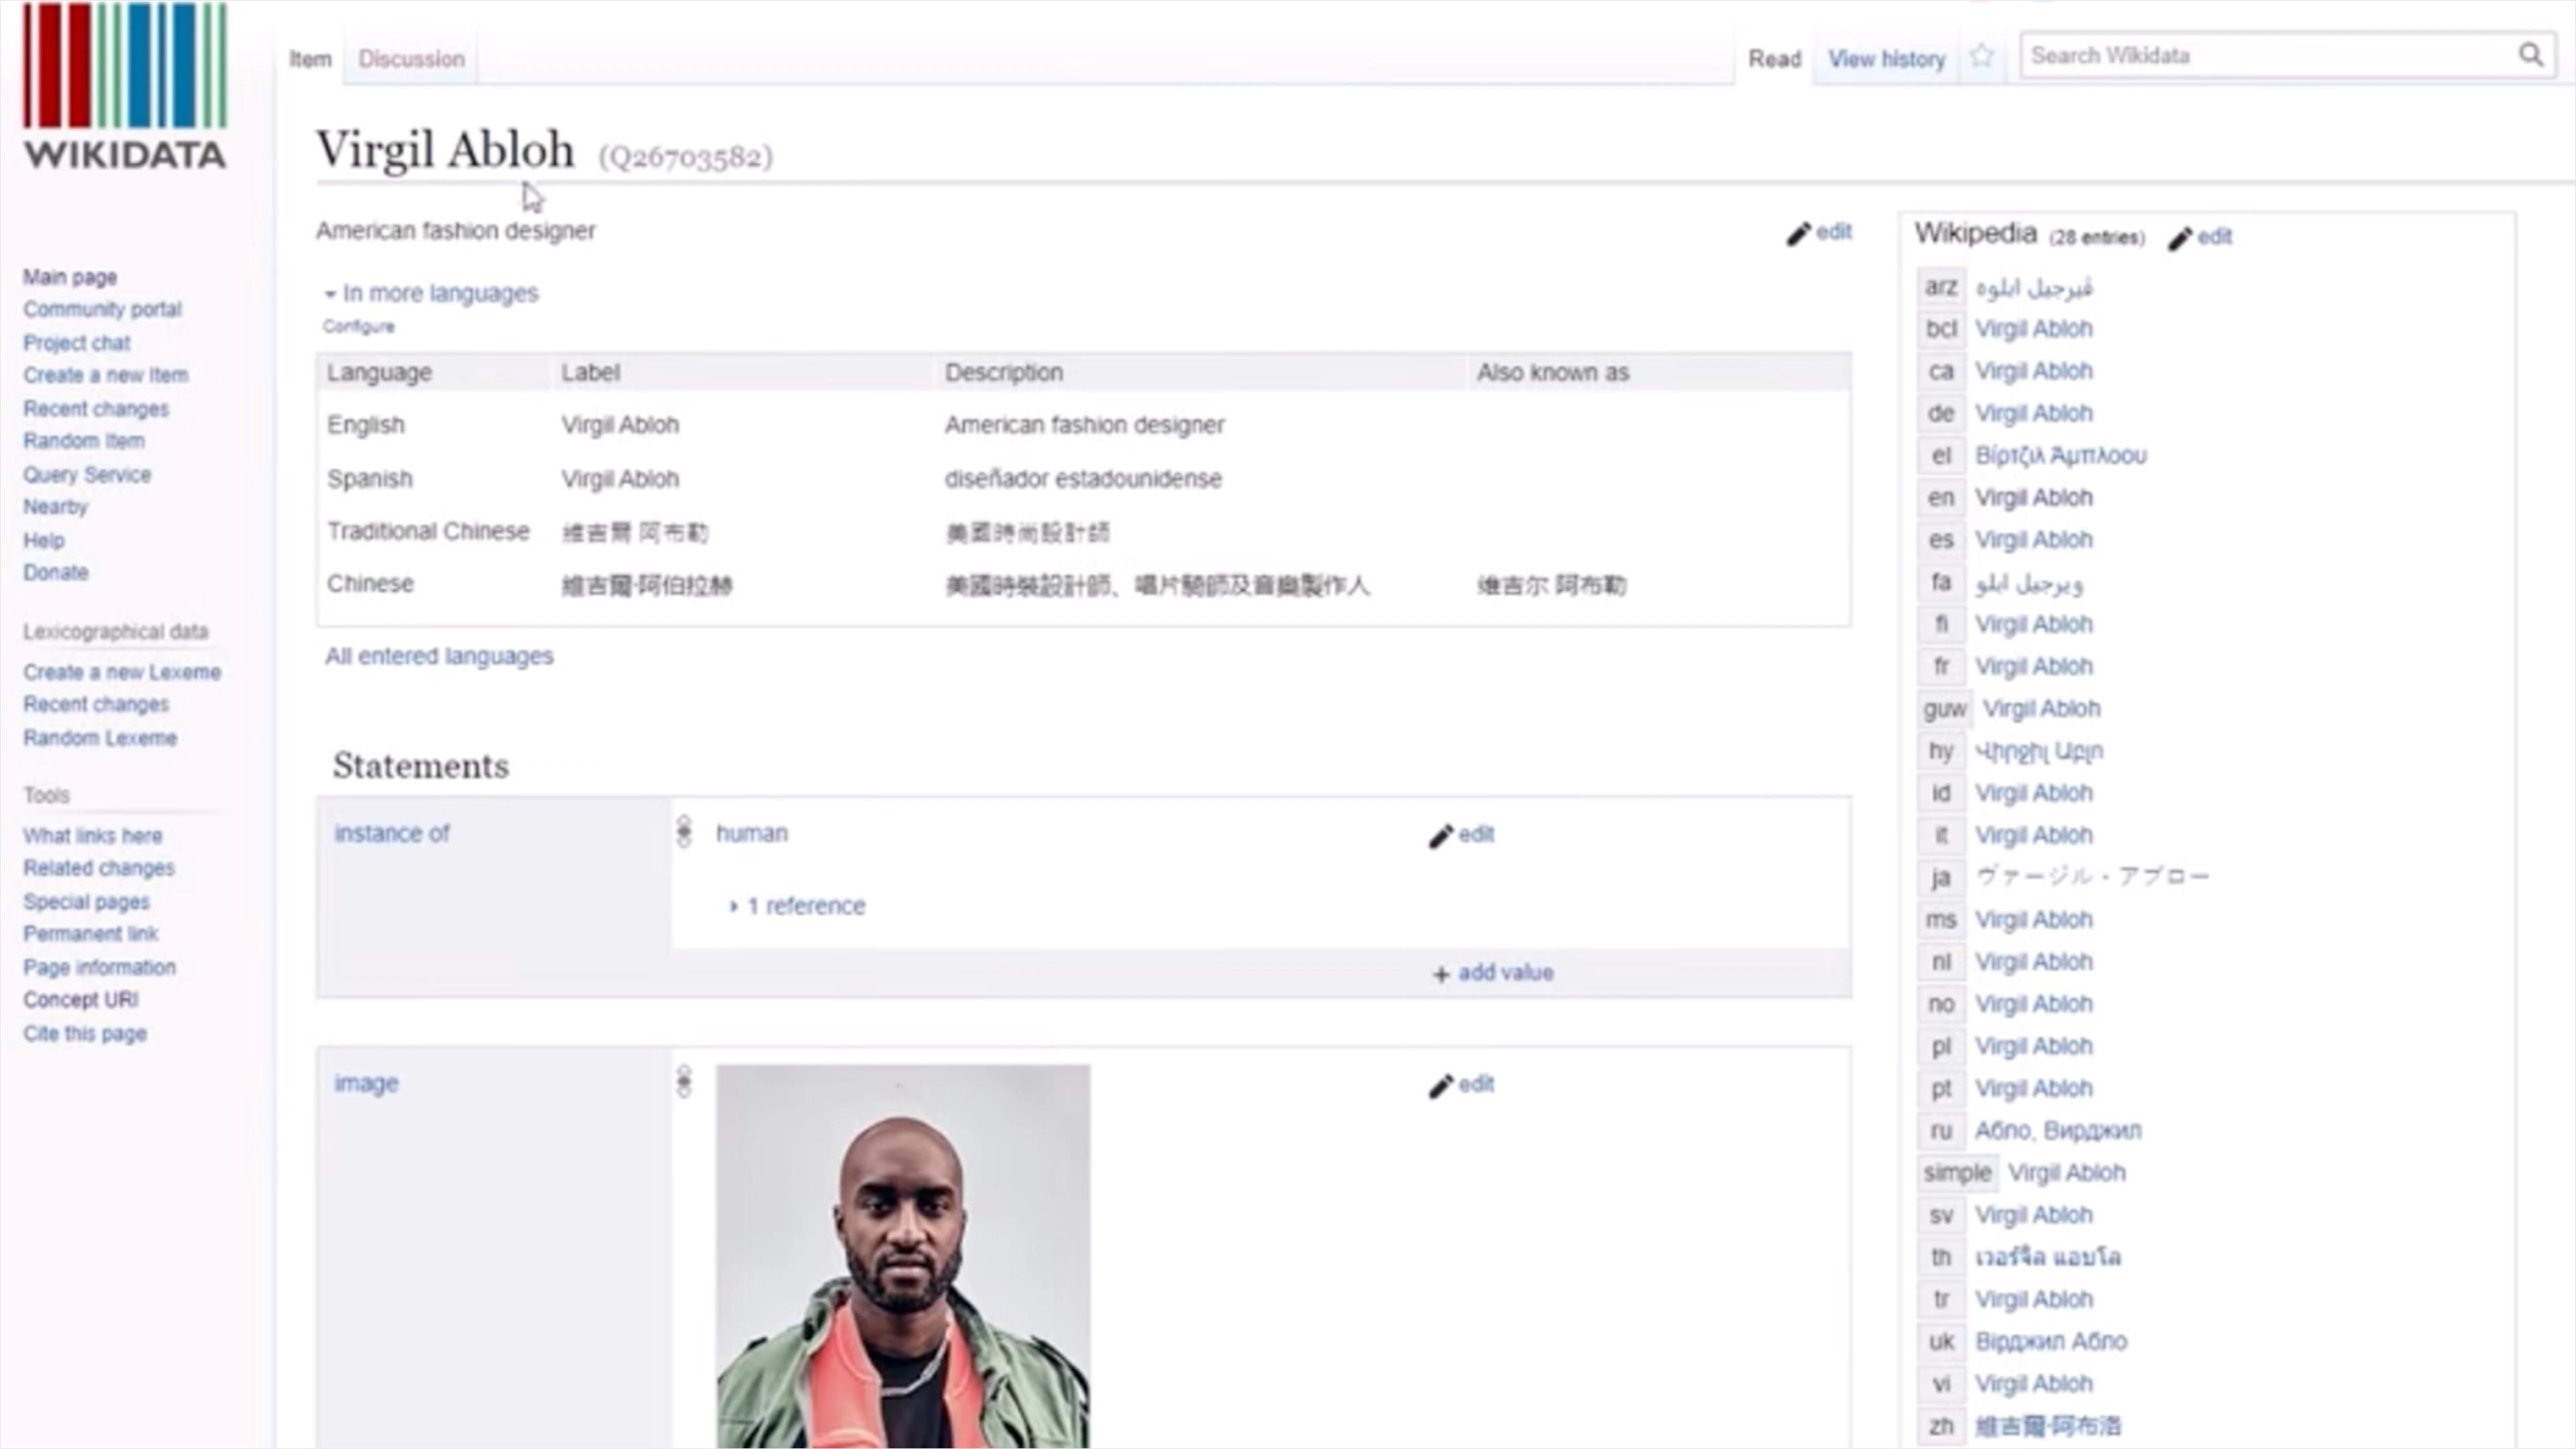Open the zh Wikipedia article link
The height and width of the screenshot is (1449, 2576).
pos(2047,1426)
